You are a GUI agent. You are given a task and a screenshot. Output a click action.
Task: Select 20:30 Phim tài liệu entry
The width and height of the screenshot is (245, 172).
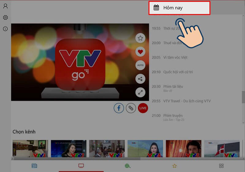[167, 88]
